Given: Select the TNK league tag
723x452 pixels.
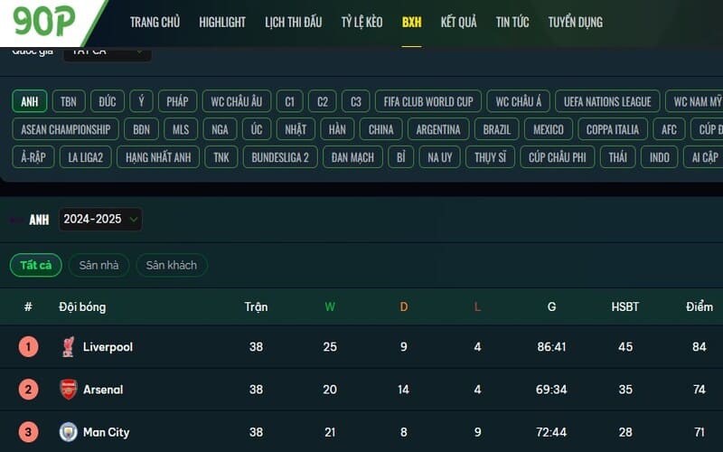Looking at the screenshot, I should 221,157.
